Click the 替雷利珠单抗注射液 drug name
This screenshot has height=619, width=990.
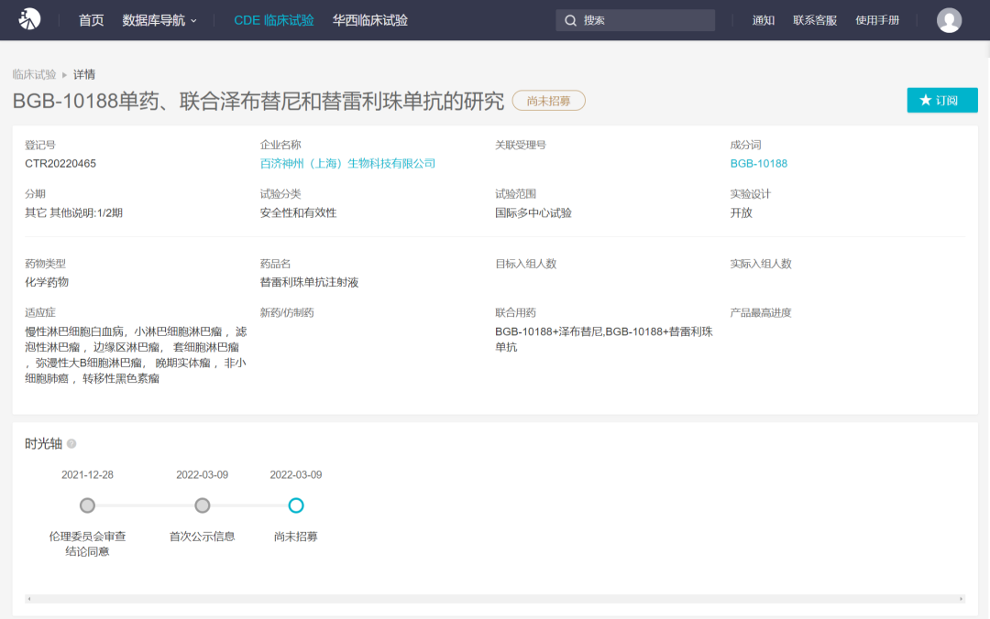(309, 282)
